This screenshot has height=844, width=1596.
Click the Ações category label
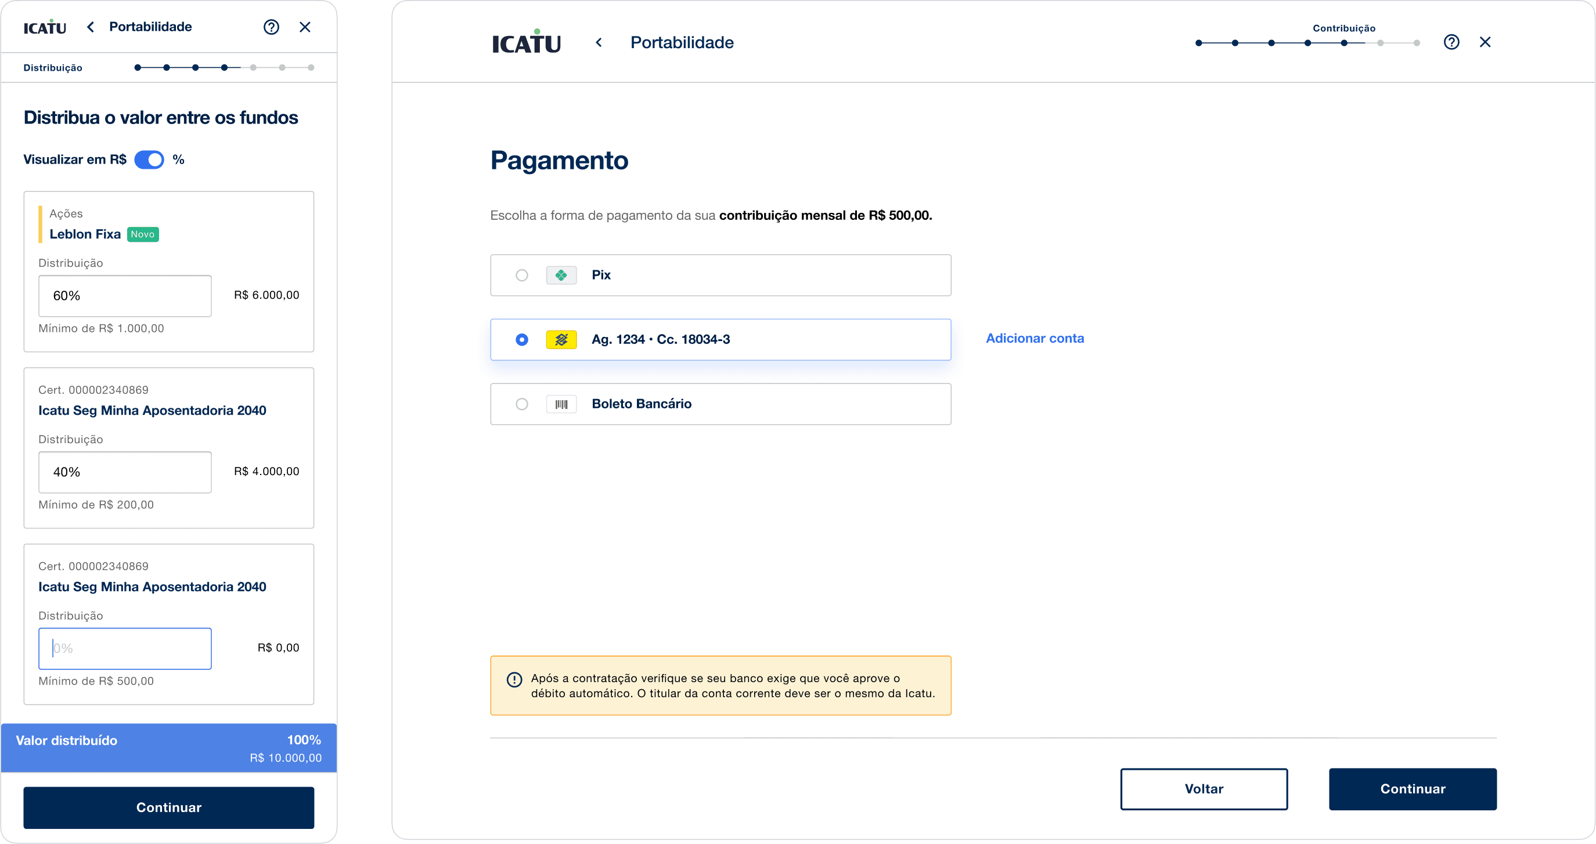[x=66, y=213]
